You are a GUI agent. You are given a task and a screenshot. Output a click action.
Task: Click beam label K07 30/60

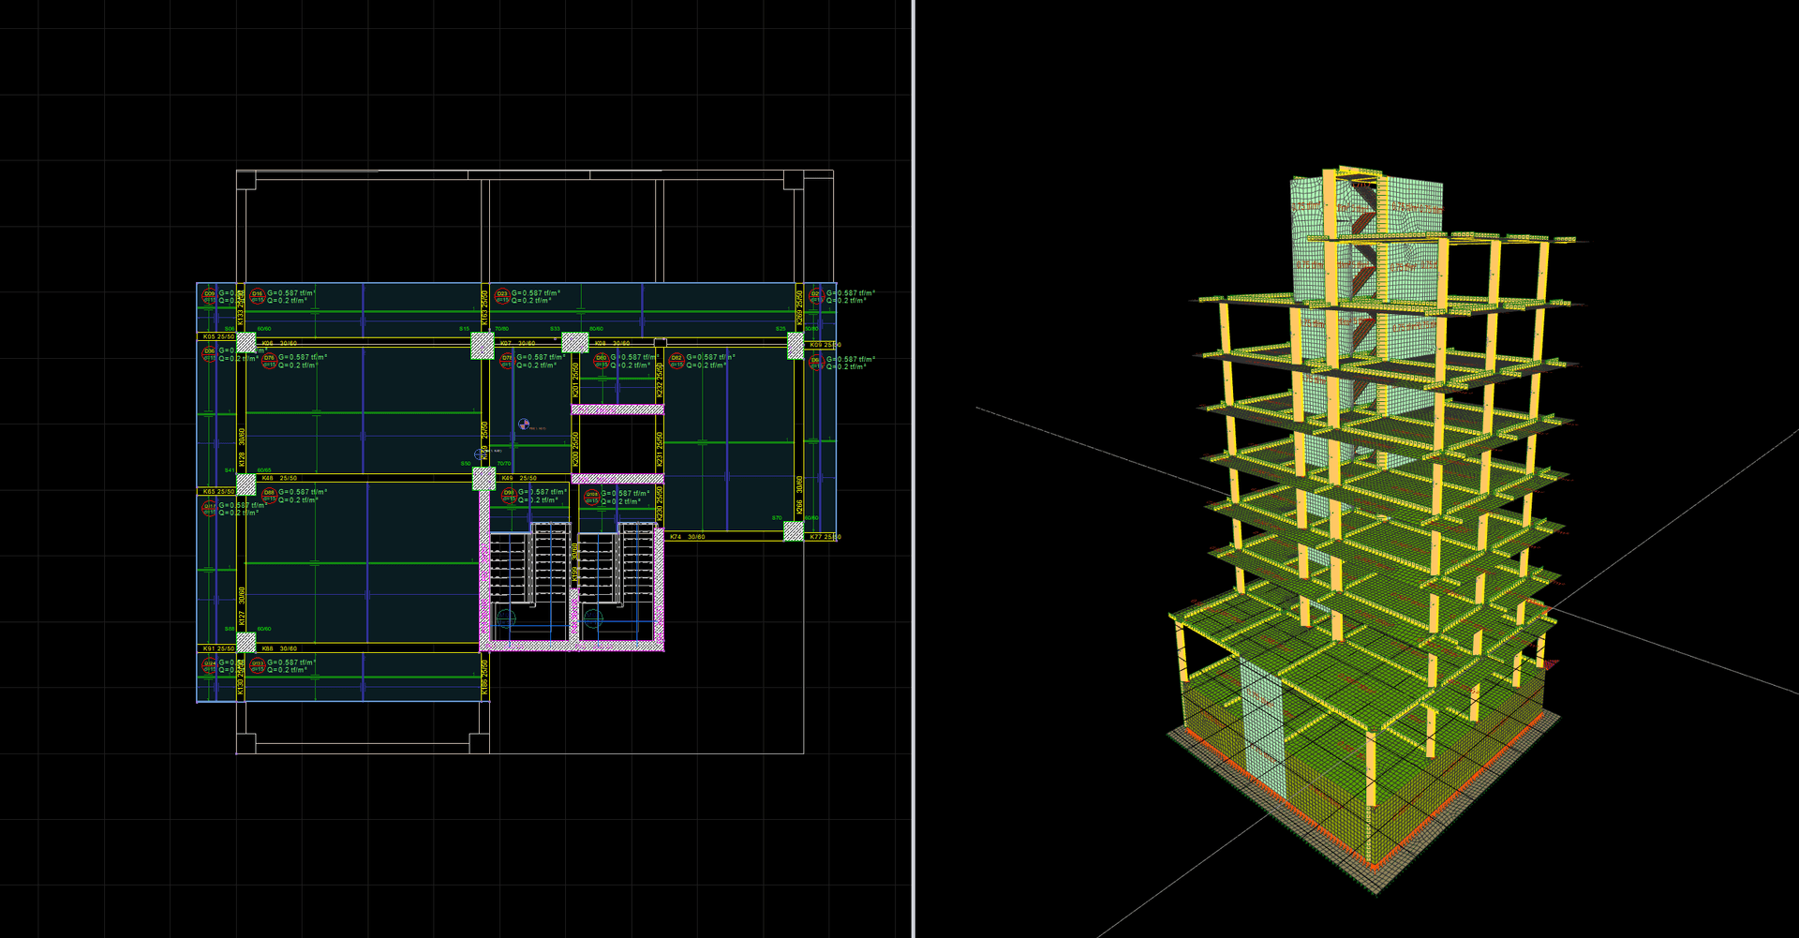coord(518,344)
